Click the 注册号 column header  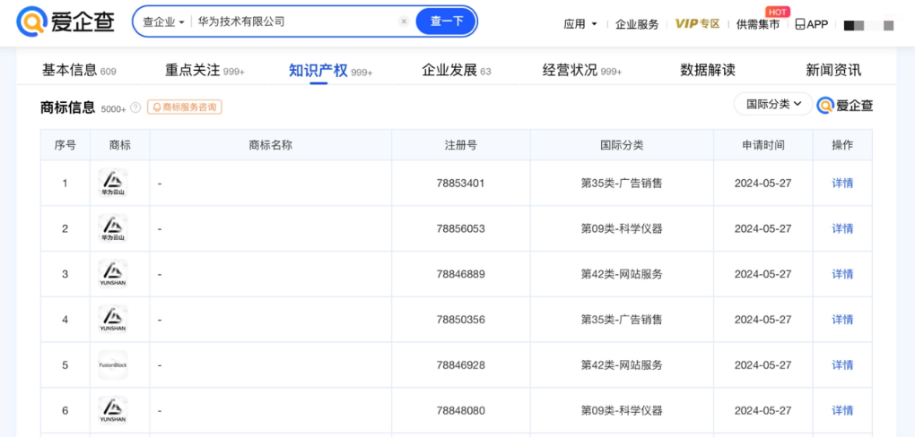460,145
